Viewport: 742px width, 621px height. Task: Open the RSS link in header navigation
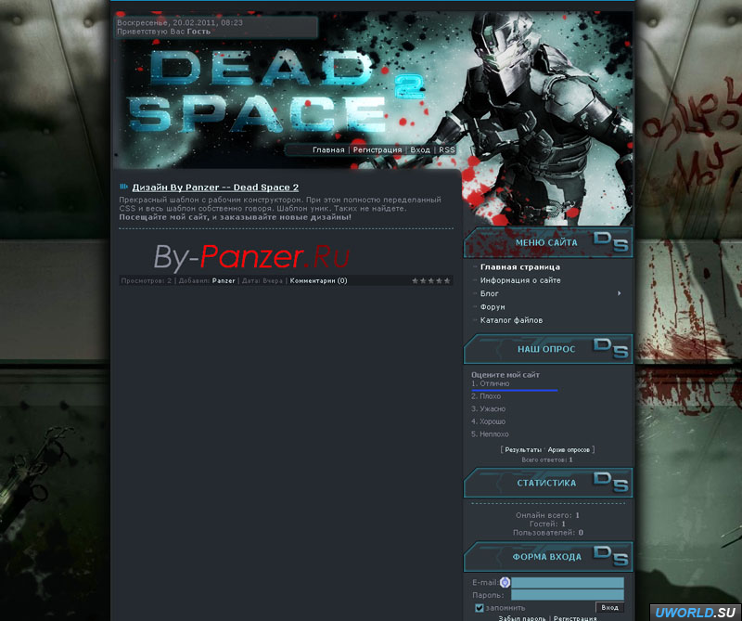pyautogui.click(x=447, y=149)
